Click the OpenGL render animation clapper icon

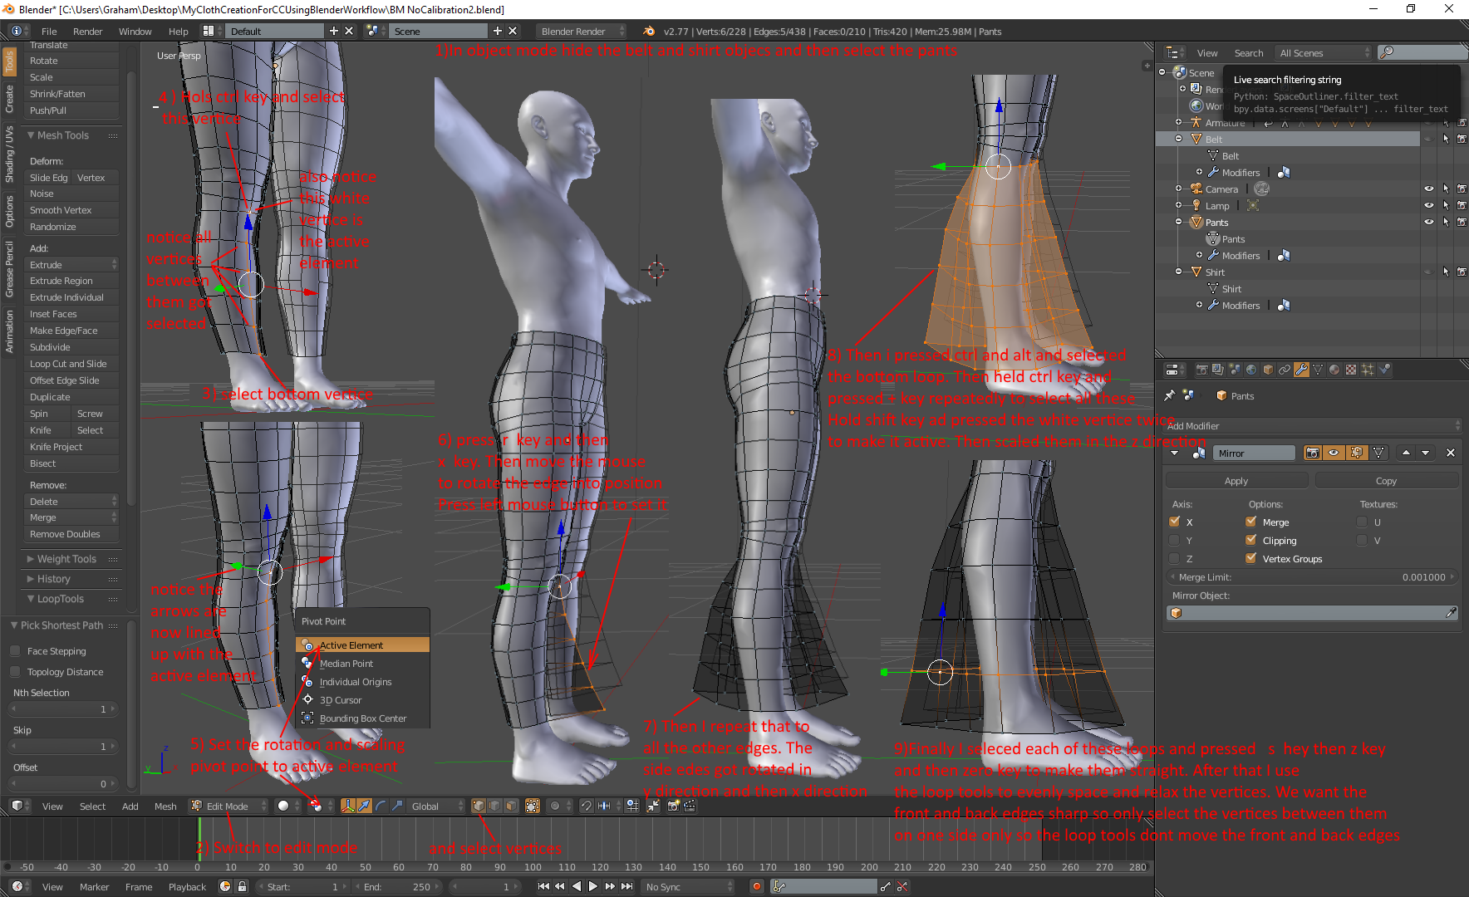(x=690, y=806)
